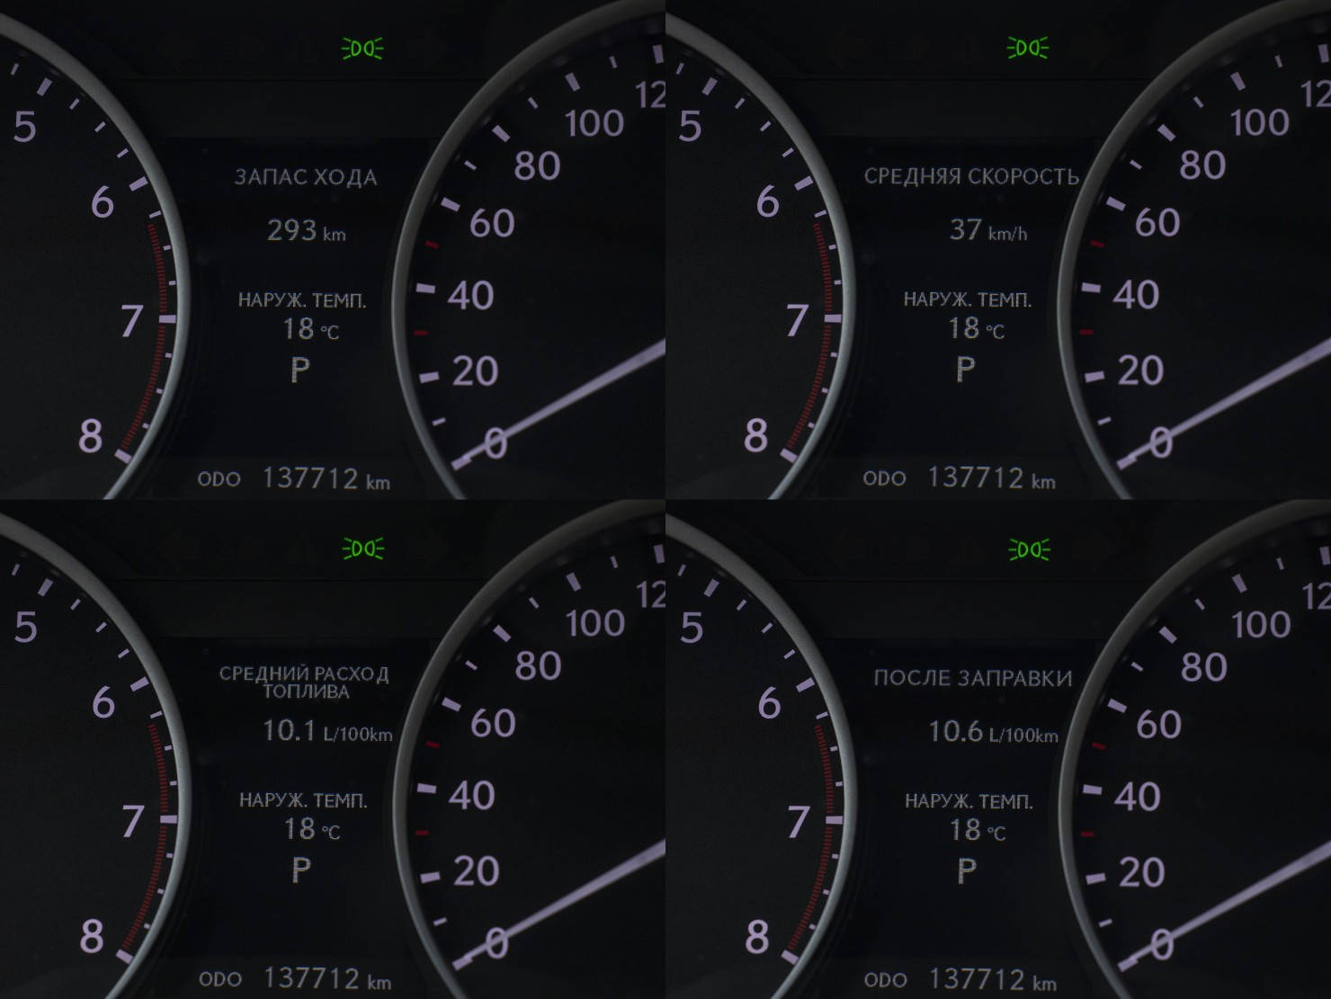Click the tachometer 6 mark in the ПОСЛЕ ЗАПРАВКИ panel
Viewport: 1331px width, 999px height.
tap(769, 703)
